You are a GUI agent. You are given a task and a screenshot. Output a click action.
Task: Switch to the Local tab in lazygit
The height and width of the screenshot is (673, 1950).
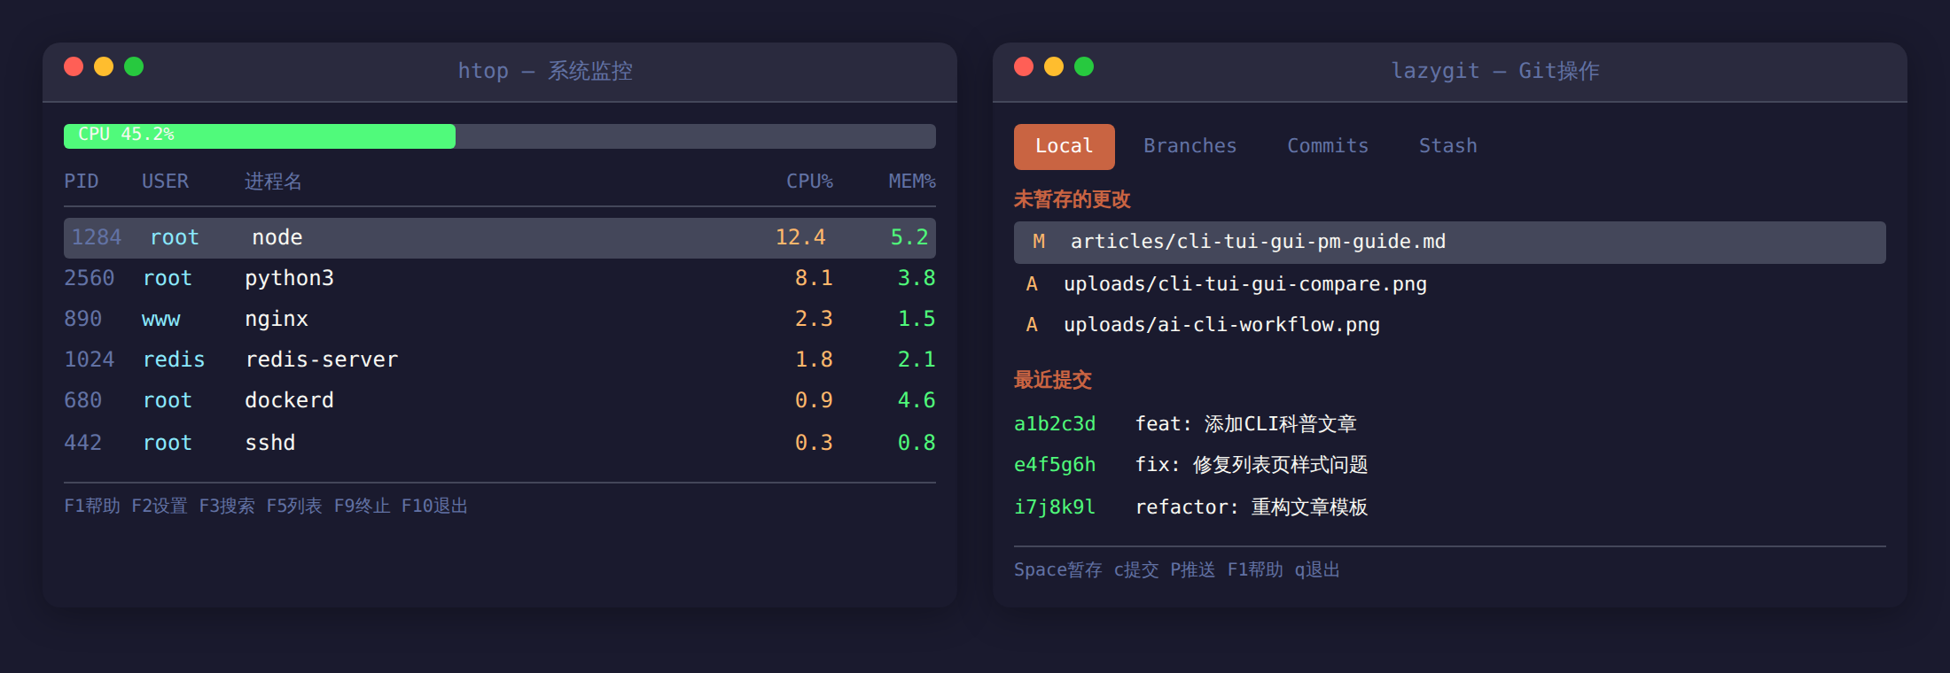[1064, 146]
